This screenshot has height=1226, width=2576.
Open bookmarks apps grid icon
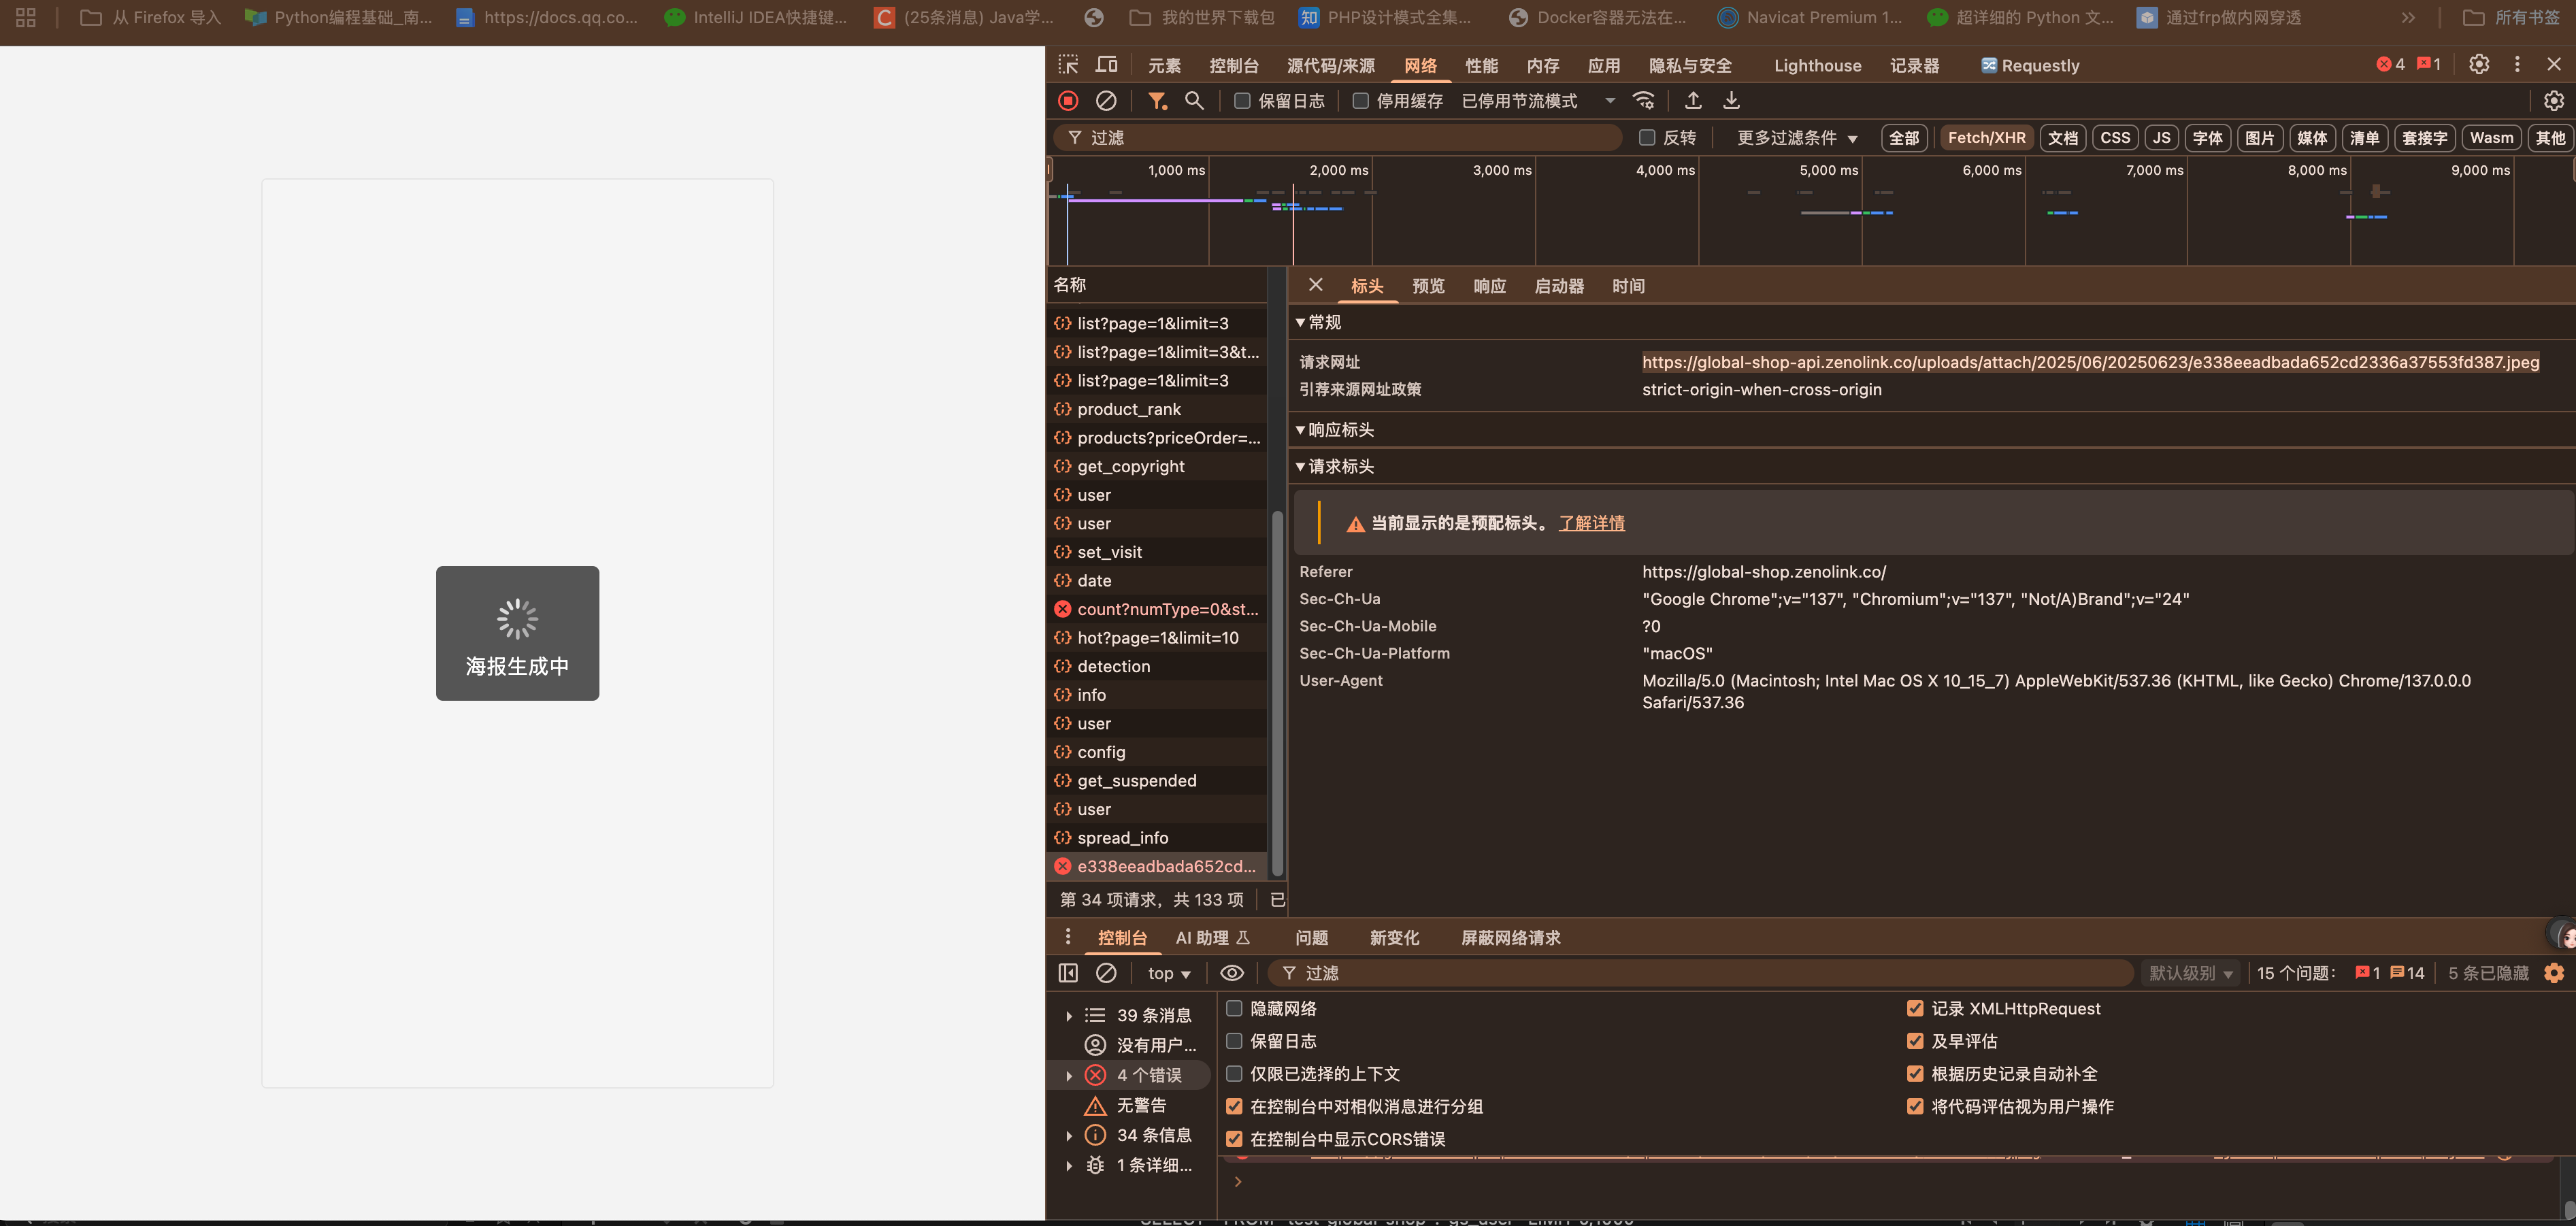click(26, 18)
